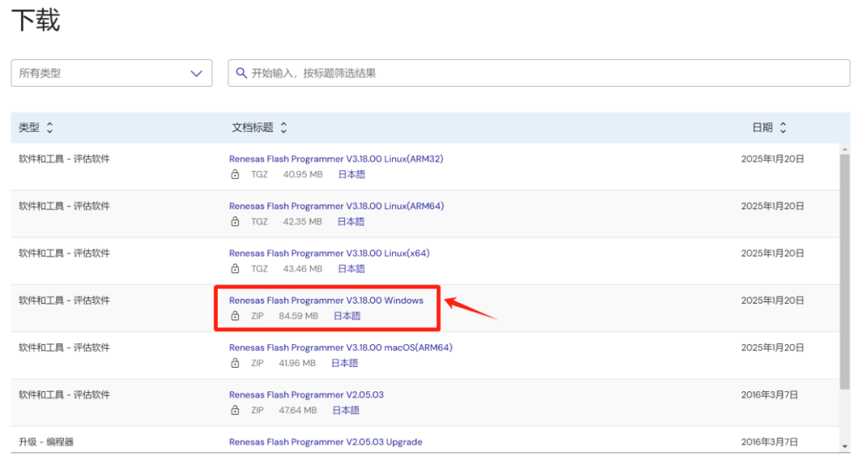Click 日本語 link beside 47.64 MB
Viewport: 852px width, 456px height.
coord(346,410)
